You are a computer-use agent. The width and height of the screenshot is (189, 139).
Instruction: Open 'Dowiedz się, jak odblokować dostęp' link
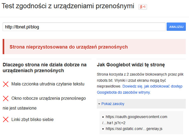[x=152, y=86]
